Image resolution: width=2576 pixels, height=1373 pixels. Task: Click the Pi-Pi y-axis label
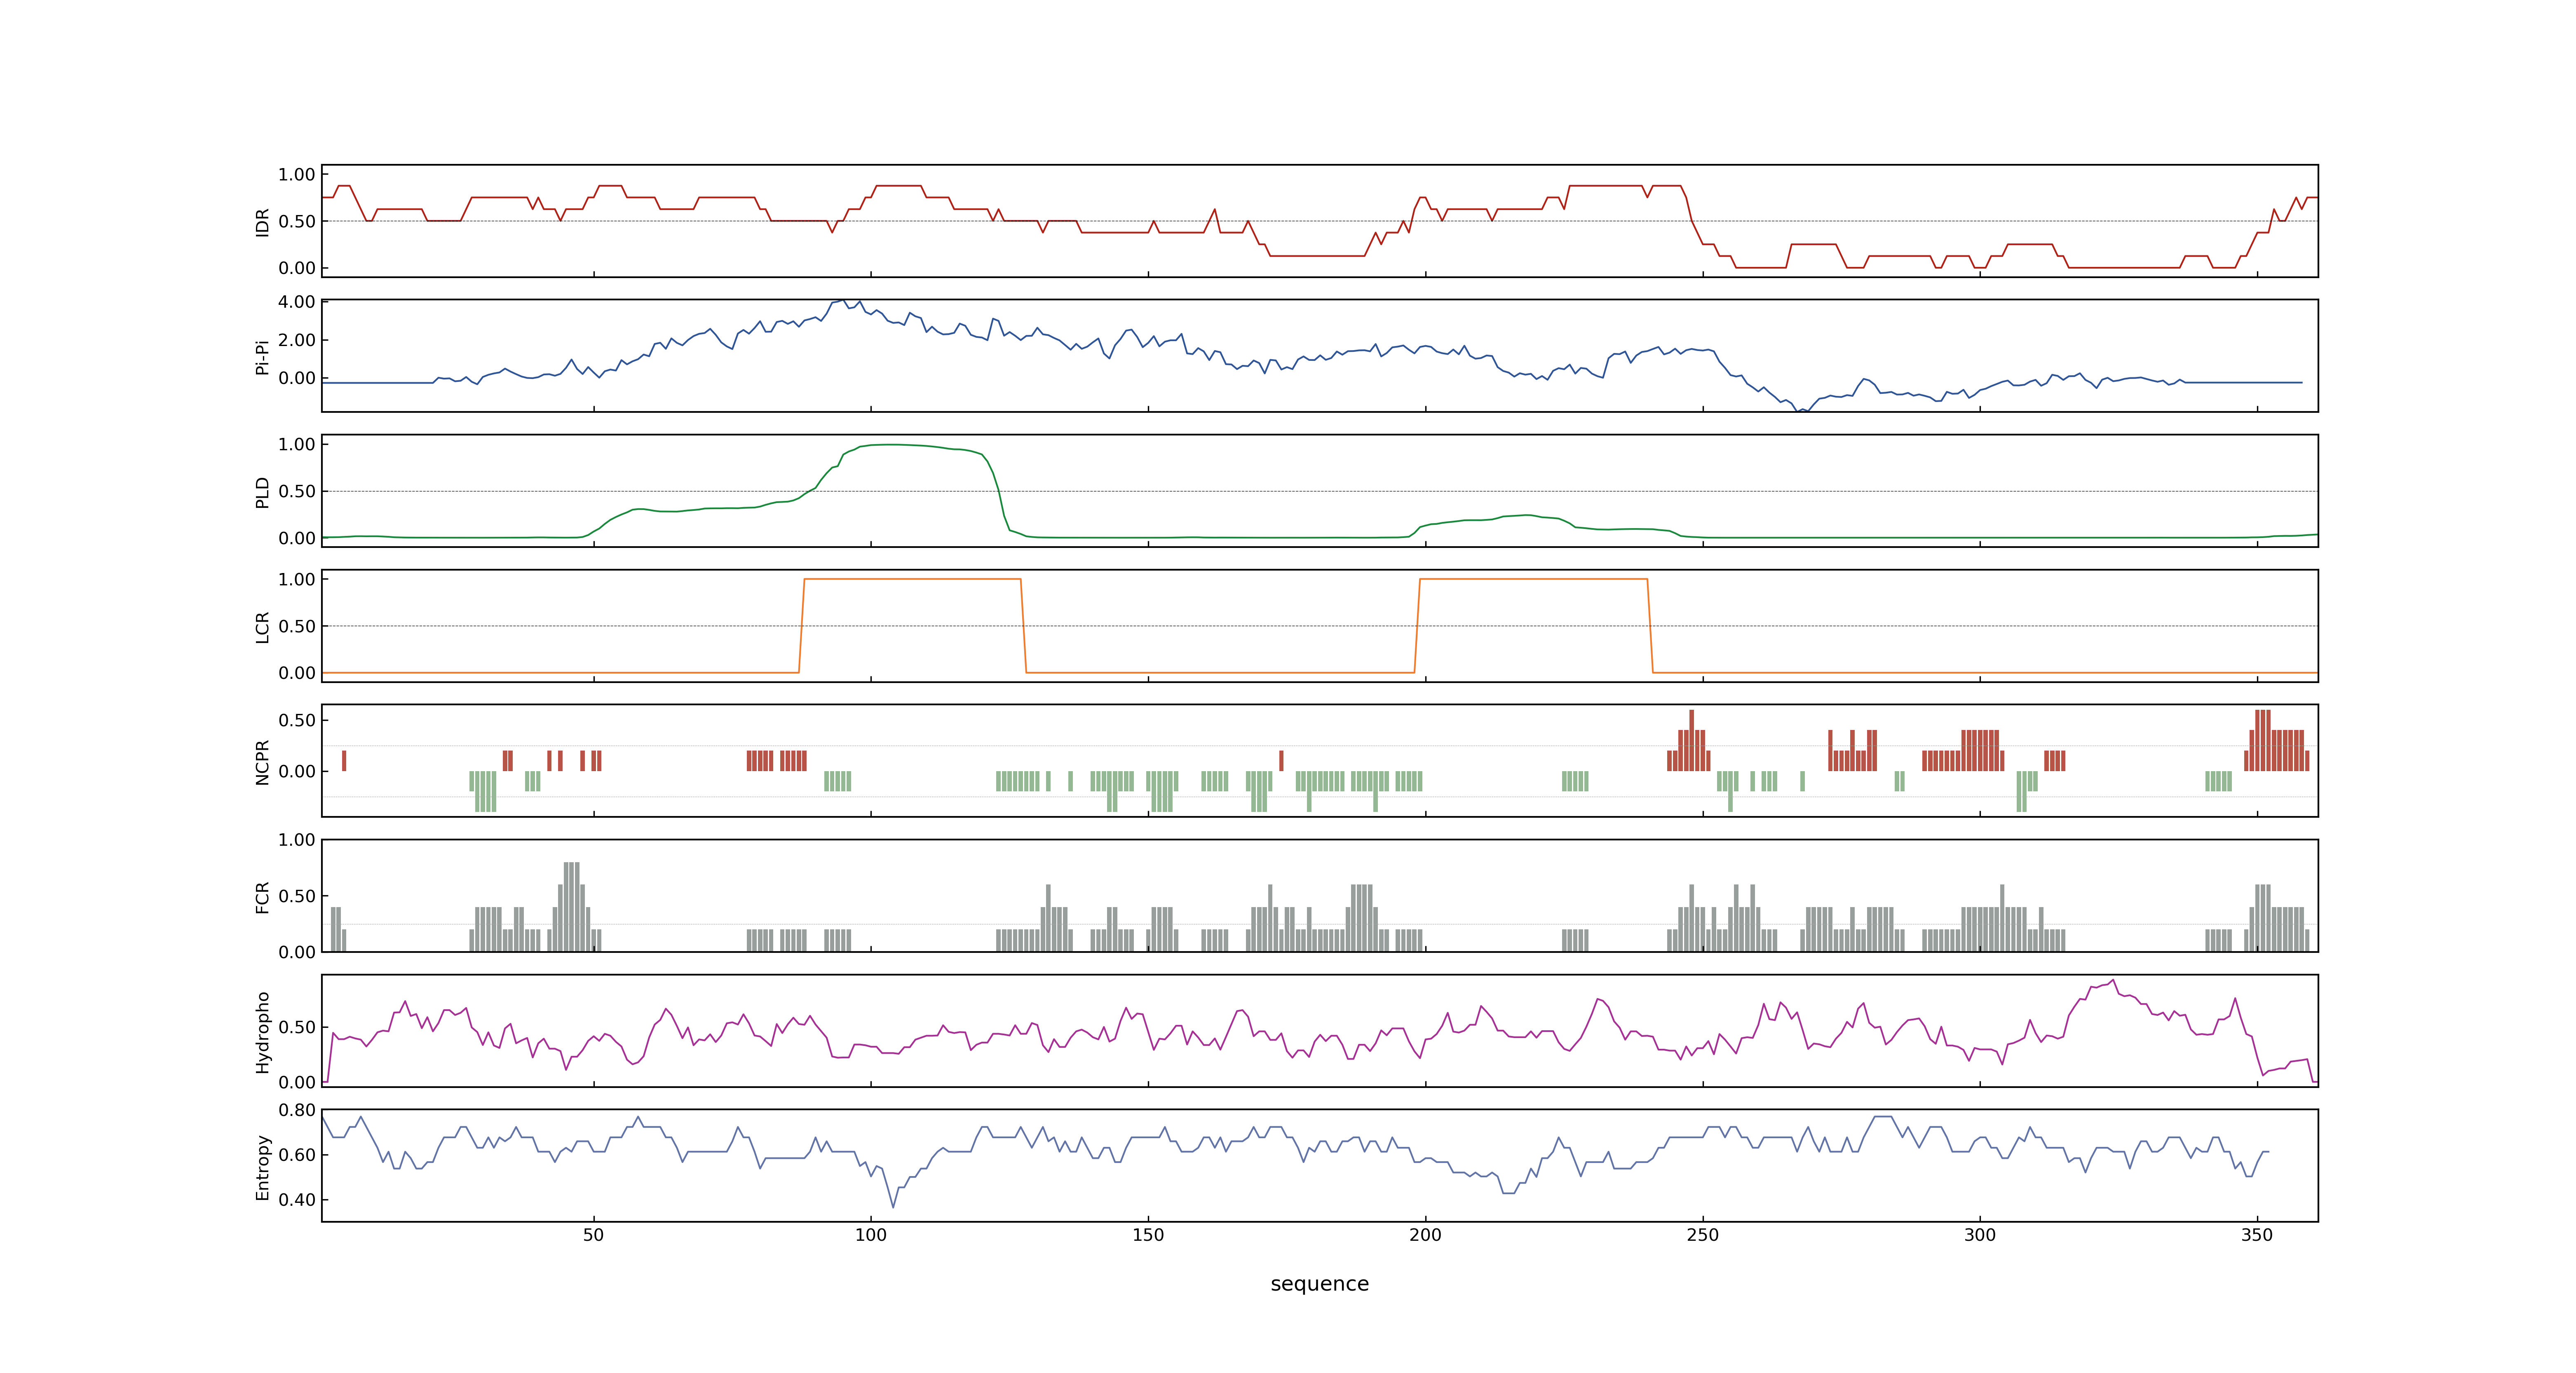[x=262, y=357]
